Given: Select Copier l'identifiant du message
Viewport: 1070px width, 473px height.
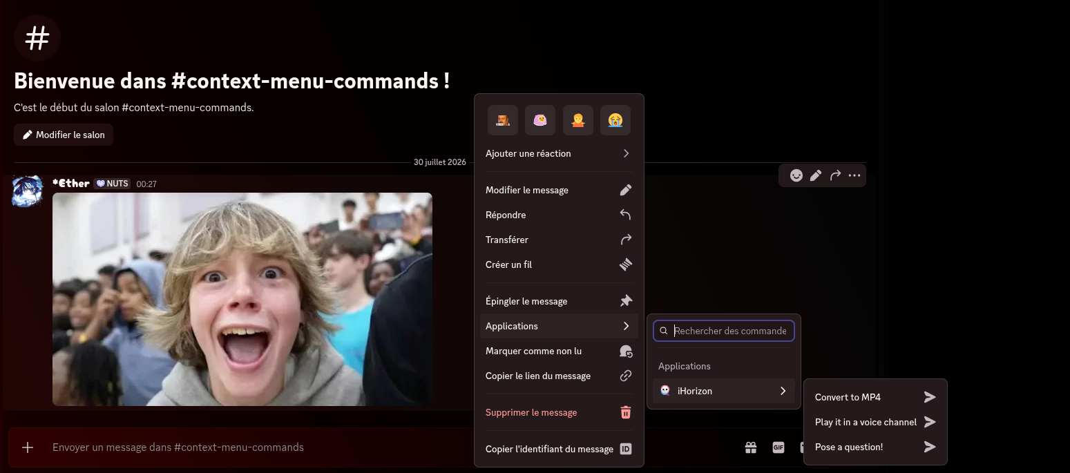Looking at the screenshot, I should [x=559, y=449].
